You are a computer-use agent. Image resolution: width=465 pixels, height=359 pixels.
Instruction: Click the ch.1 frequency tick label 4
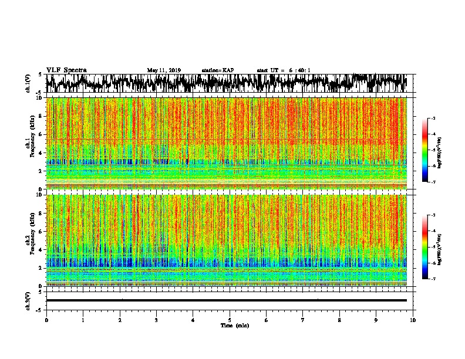(x=41, y=153)
